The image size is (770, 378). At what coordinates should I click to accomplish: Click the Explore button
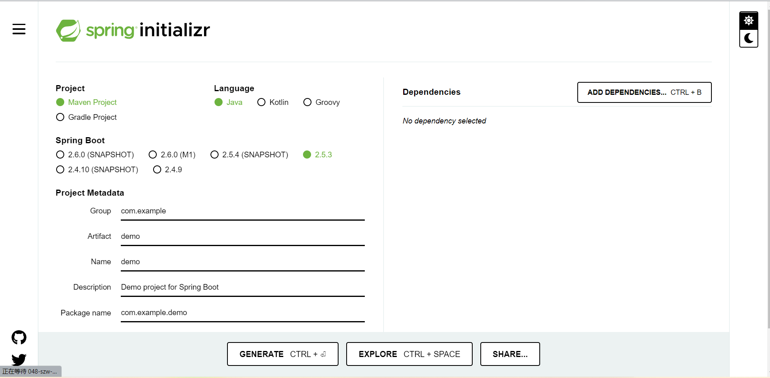click(409, 354)
